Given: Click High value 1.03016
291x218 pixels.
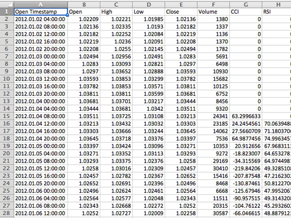Looking at the screenshot, I should pyautogui.click(x=116, y=169).
